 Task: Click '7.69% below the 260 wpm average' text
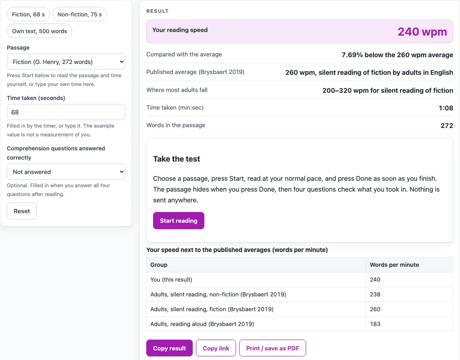(397, 55)
